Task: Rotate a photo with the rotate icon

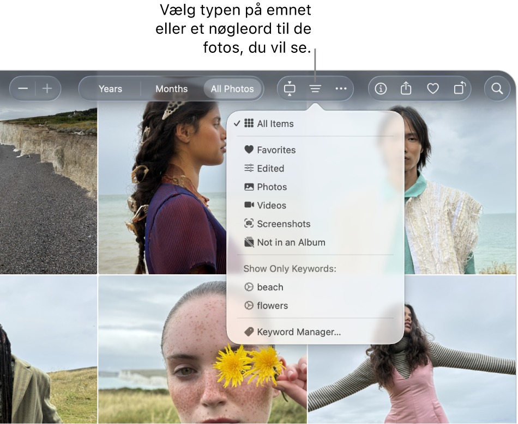Action: coord(460,88)
